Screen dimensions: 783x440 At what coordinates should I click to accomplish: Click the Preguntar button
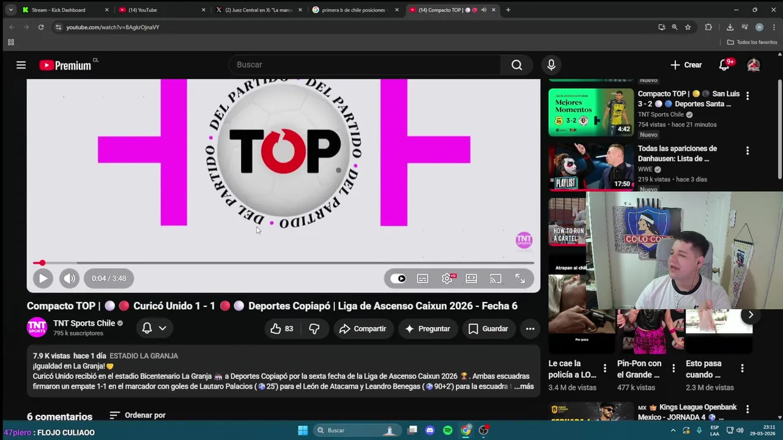428,329
